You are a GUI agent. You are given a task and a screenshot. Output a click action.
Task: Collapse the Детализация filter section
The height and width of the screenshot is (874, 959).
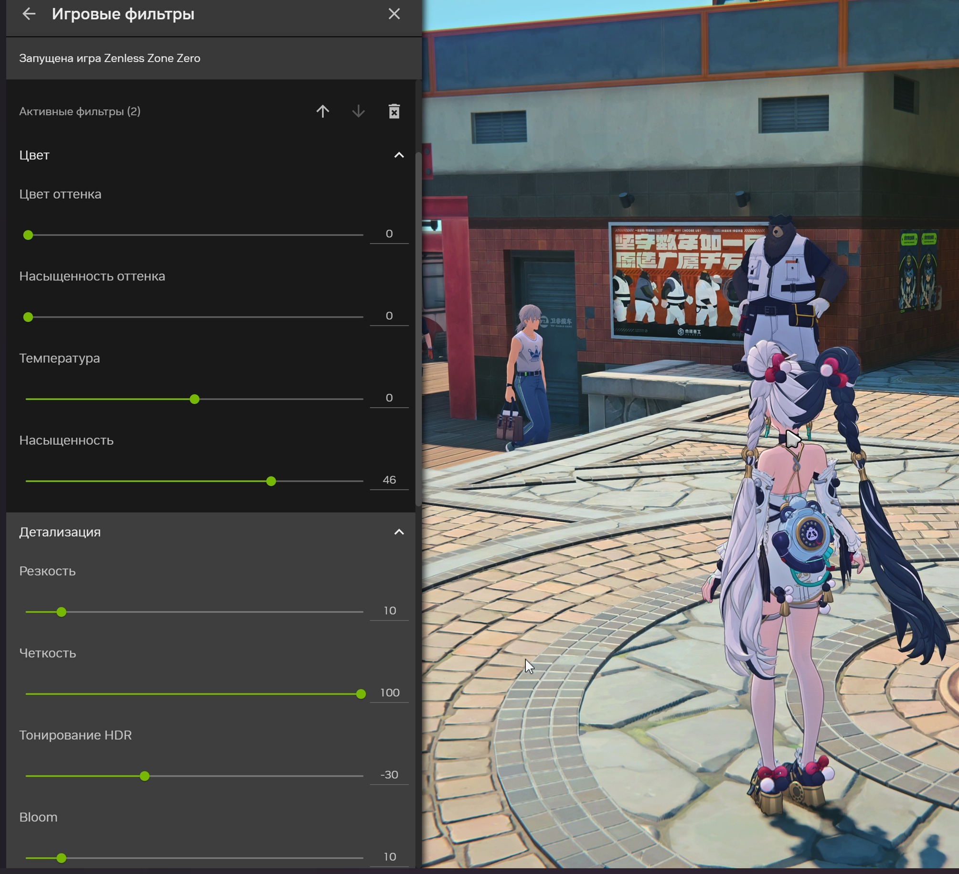pyautogui.click(x=399, y=532)
